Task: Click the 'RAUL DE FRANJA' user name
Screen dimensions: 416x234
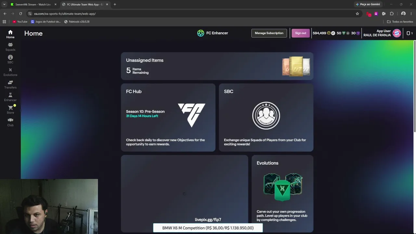Action: click(x=377, y=35)
